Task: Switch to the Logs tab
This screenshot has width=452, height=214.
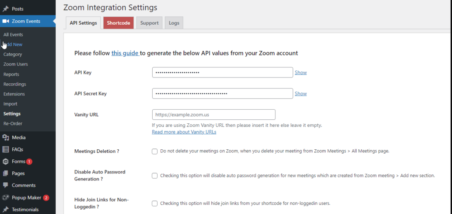Action: (x=174, y=23)
